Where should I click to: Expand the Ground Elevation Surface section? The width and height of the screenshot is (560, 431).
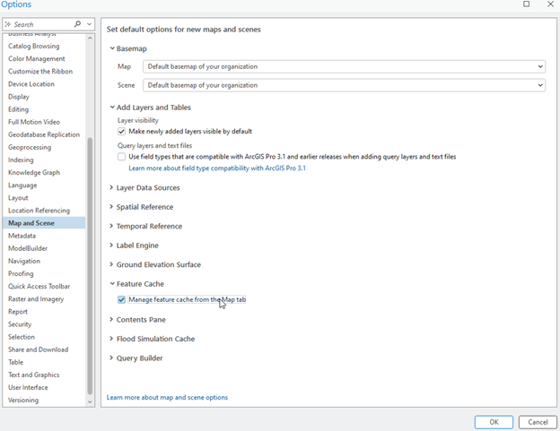(x=111, y=264)
